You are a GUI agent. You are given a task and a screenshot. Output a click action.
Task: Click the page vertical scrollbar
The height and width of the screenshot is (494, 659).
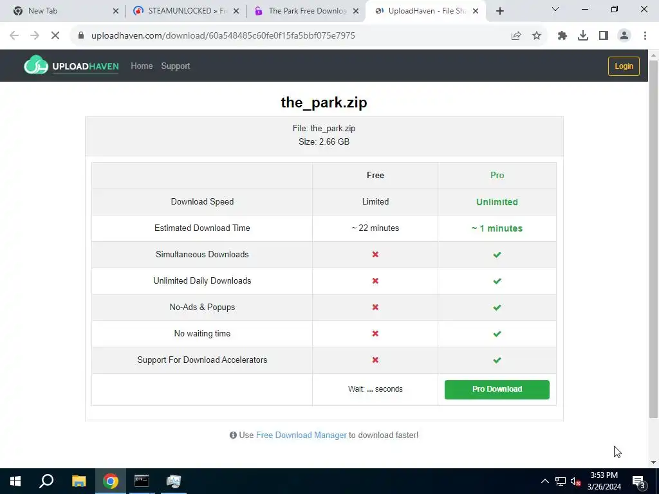tap(653, 239)
